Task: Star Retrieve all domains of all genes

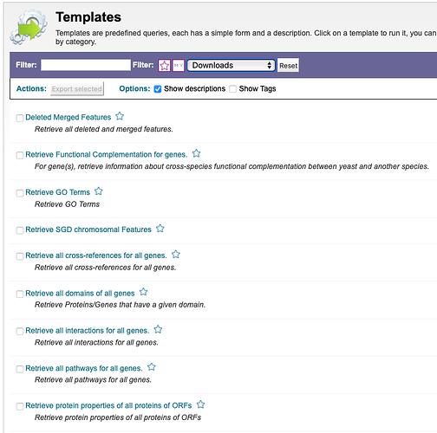Action: tap(143, 292)
